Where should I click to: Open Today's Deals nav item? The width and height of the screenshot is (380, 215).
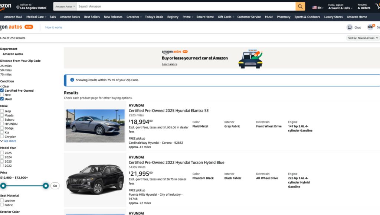(x=154, y=17)
